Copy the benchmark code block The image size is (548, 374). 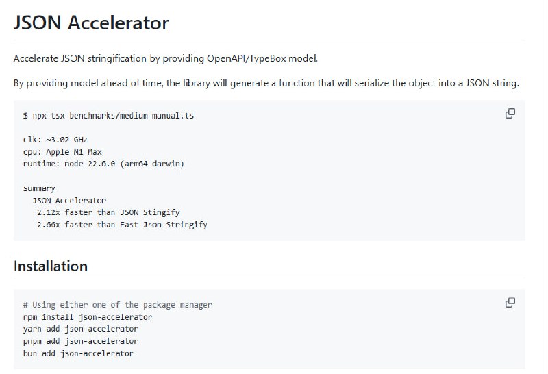[510, 114]
